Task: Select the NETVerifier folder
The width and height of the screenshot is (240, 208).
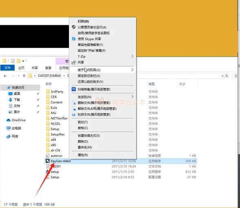Action: tap(59, 118)
